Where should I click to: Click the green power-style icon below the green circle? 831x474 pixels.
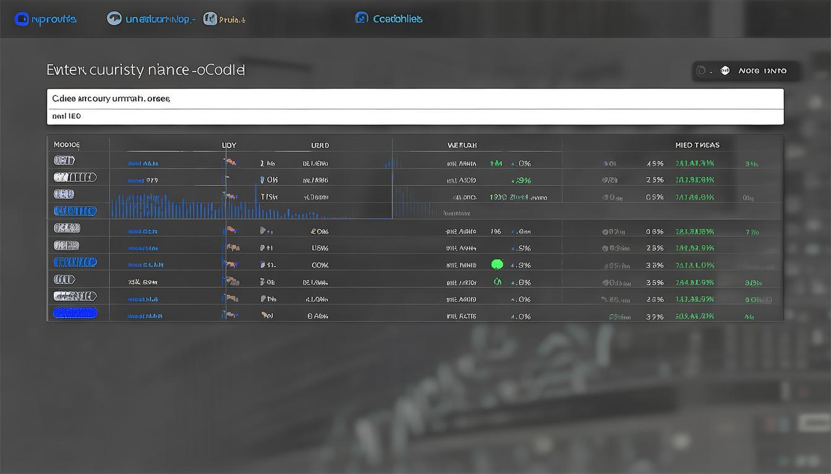click(x=496, y=282)
